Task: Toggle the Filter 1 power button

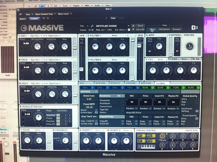Action: coord(89,36)
